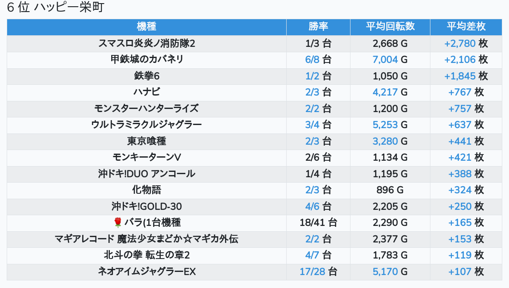Click the rose emoji icon beside バラ

[x=118, y=222]
